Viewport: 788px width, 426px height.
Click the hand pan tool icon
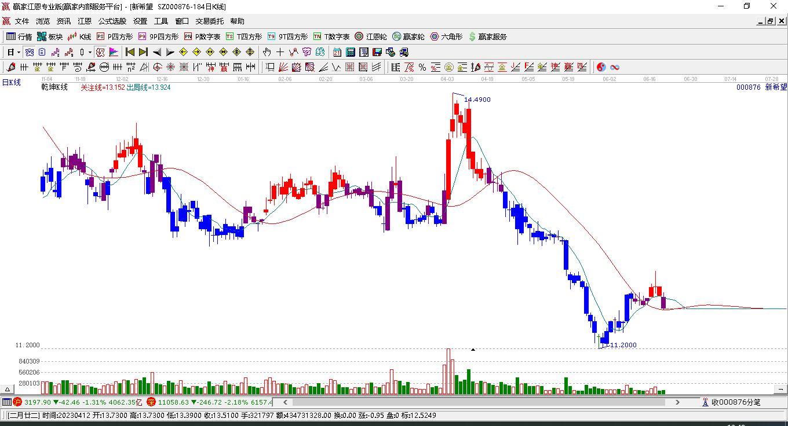(x=267, y=52)
